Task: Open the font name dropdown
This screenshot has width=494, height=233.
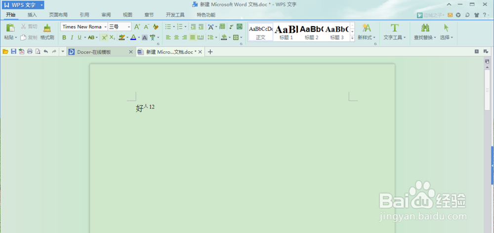Action: point(106,27)
